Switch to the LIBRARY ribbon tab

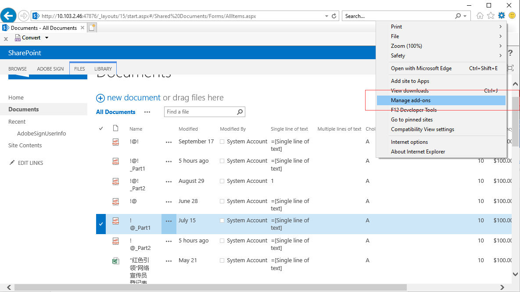pyautogui.click(x=103, y=69)
